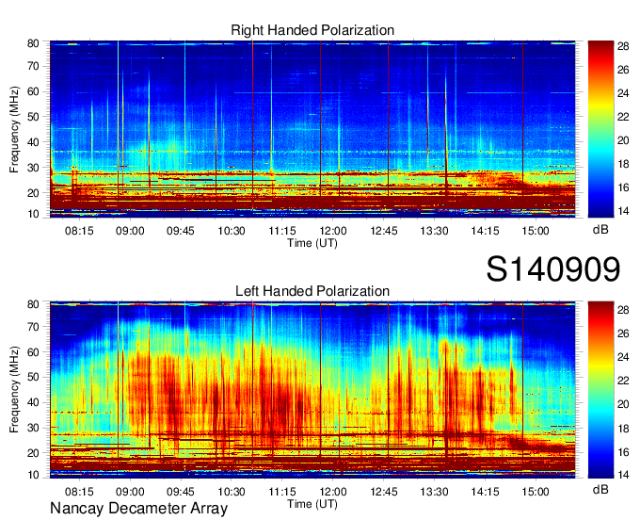Click '70' frequency tick on Right Handed plot
This screenshot has width=640, height=520.
point(33,66)
